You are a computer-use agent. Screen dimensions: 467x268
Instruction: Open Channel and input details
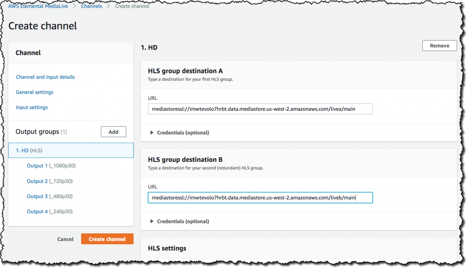(45, 77)
